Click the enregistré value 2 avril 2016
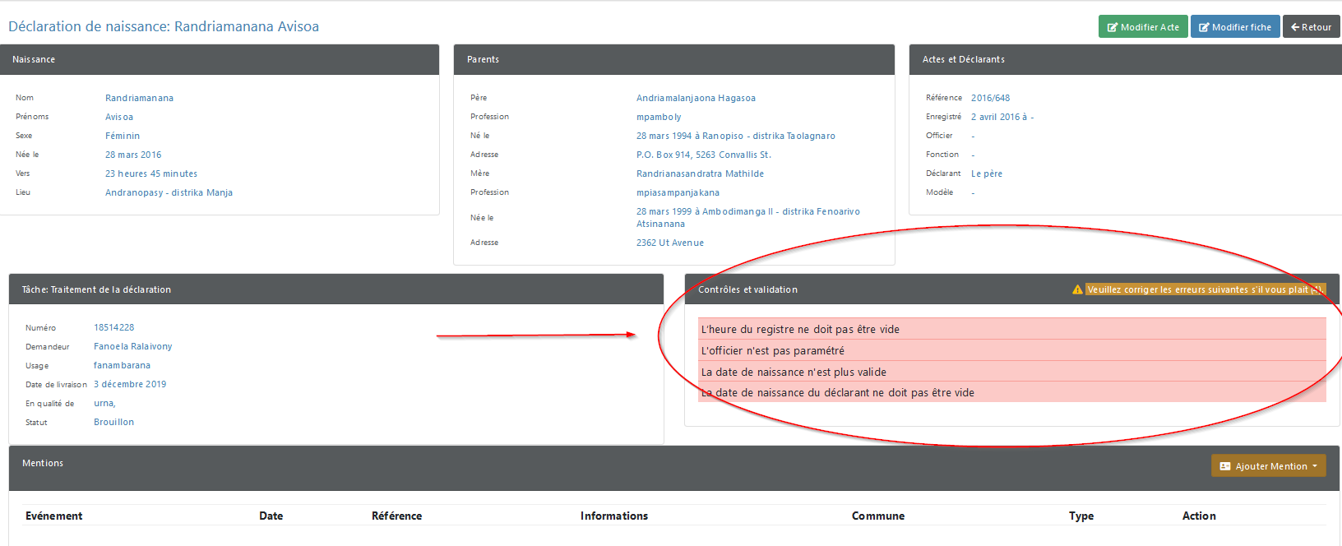 click(1002, 117)
